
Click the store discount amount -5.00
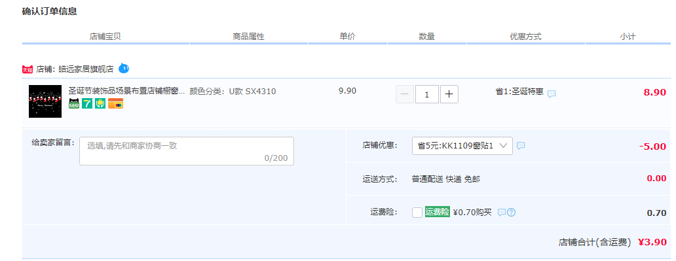[652, 147]
